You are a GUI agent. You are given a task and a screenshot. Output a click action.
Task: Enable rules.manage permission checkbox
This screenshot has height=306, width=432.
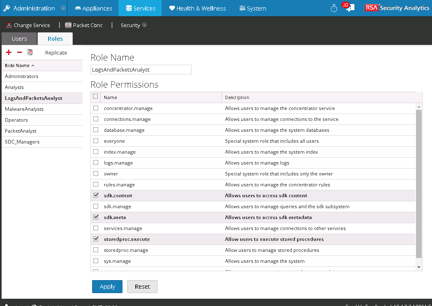[x=96, y=184]
